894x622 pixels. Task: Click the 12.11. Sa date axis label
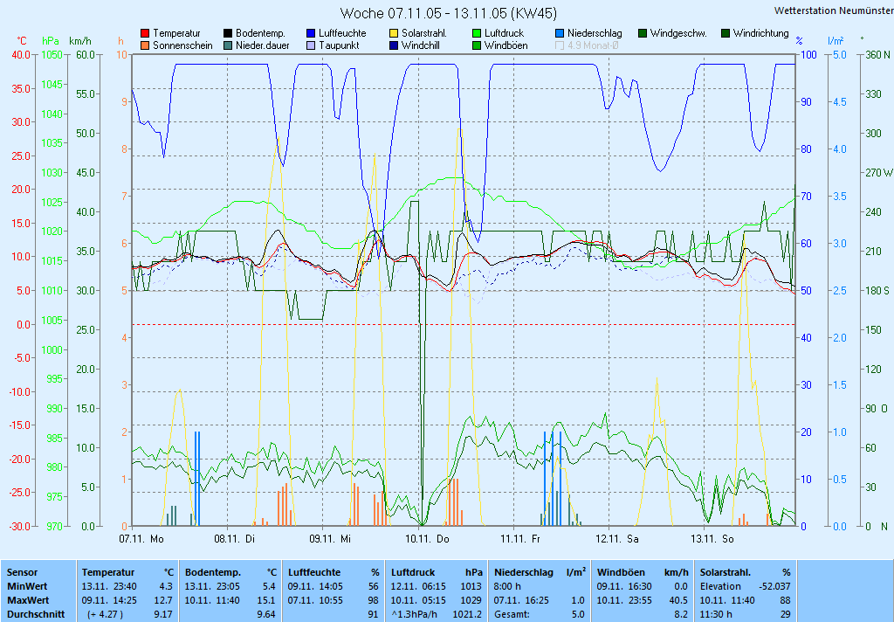616,539
